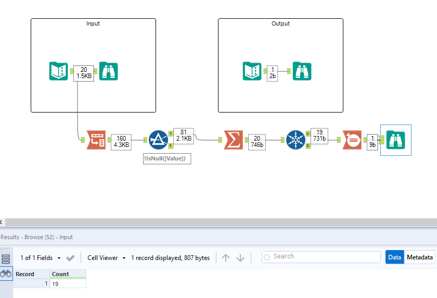
Task: Click the 19 records 731b connection label
Action: pyautogui.click(x=319, y=135)
